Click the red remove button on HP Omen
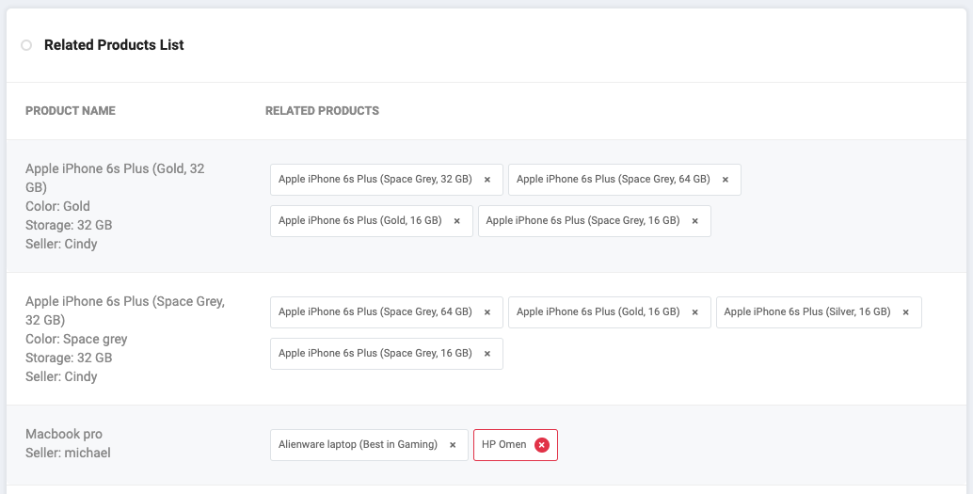The width and height of the screenshot is (973, 494). (x=542, y=445)
